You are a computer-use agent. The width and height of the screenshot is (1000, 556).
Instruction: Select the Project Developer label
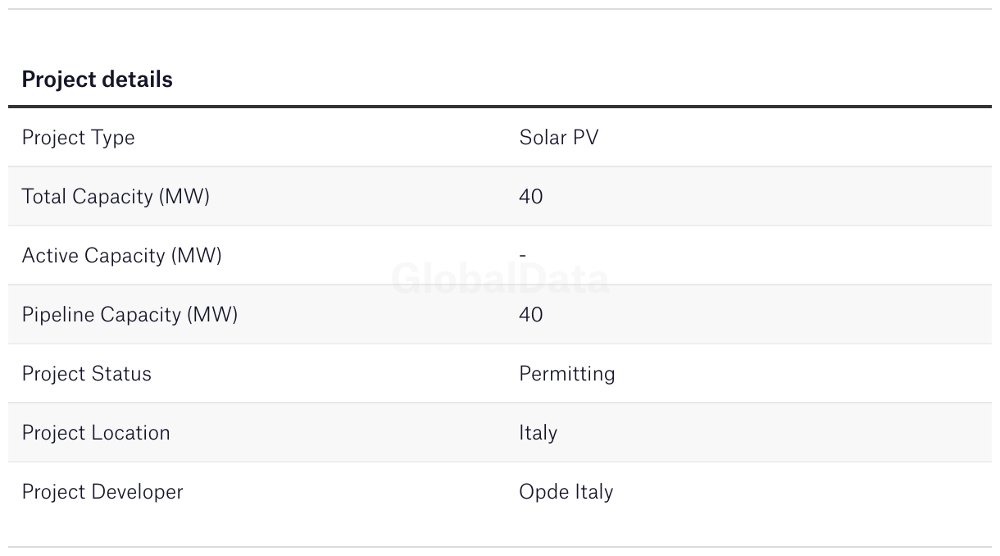coord(102,492)
